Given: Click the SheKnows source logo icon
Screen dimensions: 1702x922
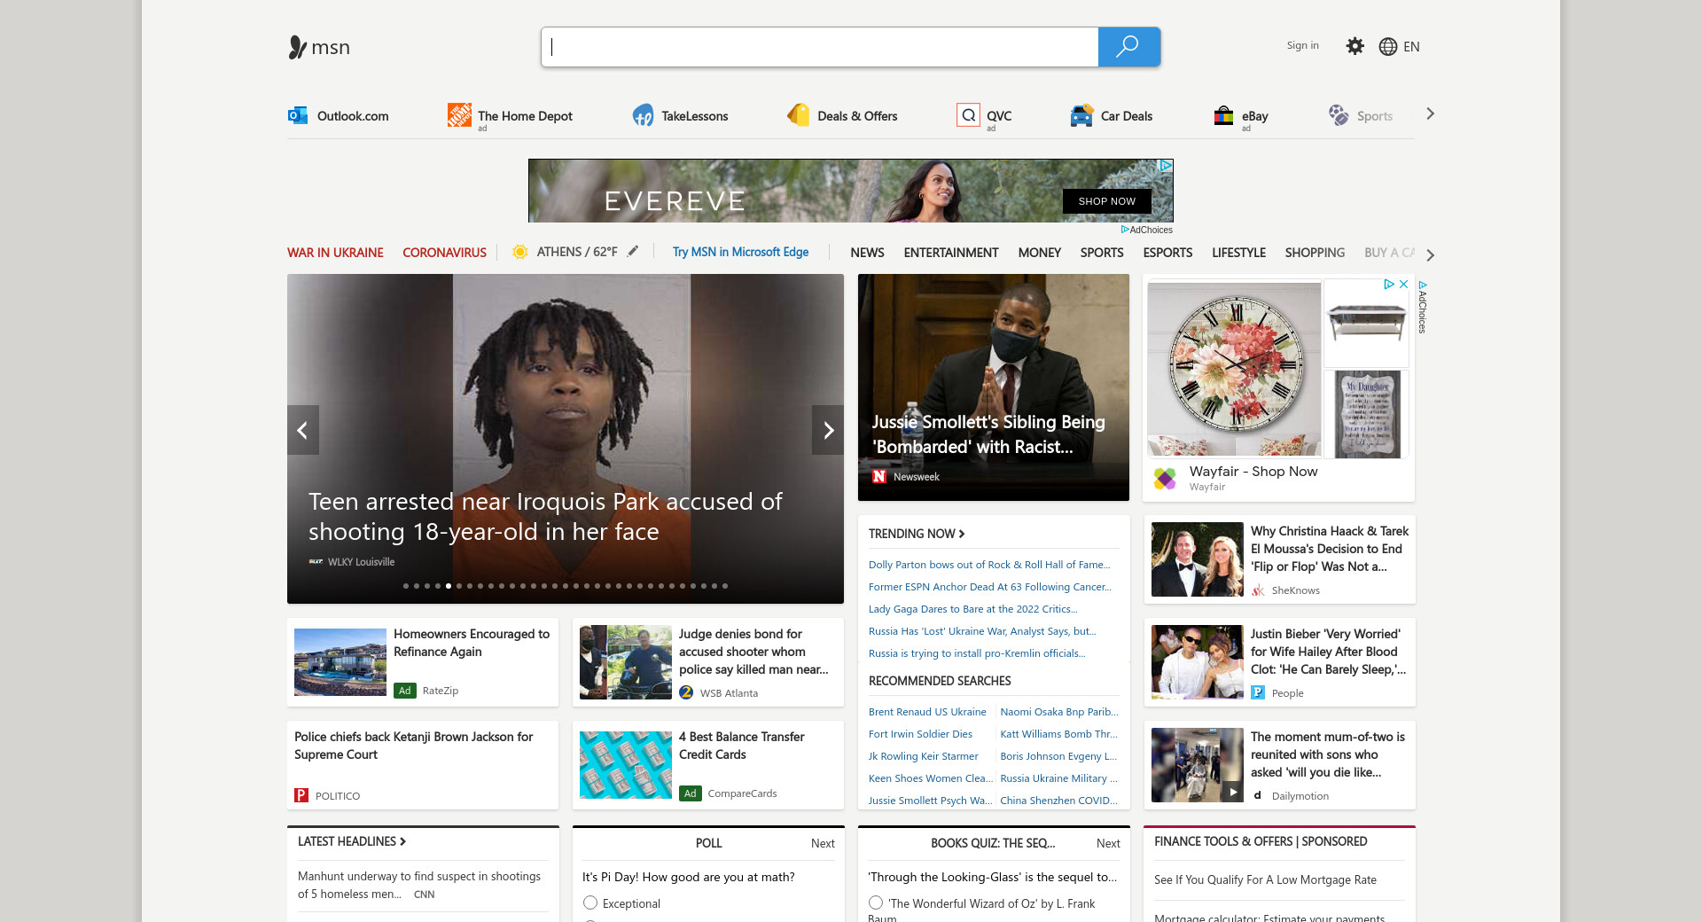Looking at the screenshot, I should (1258, 590).
